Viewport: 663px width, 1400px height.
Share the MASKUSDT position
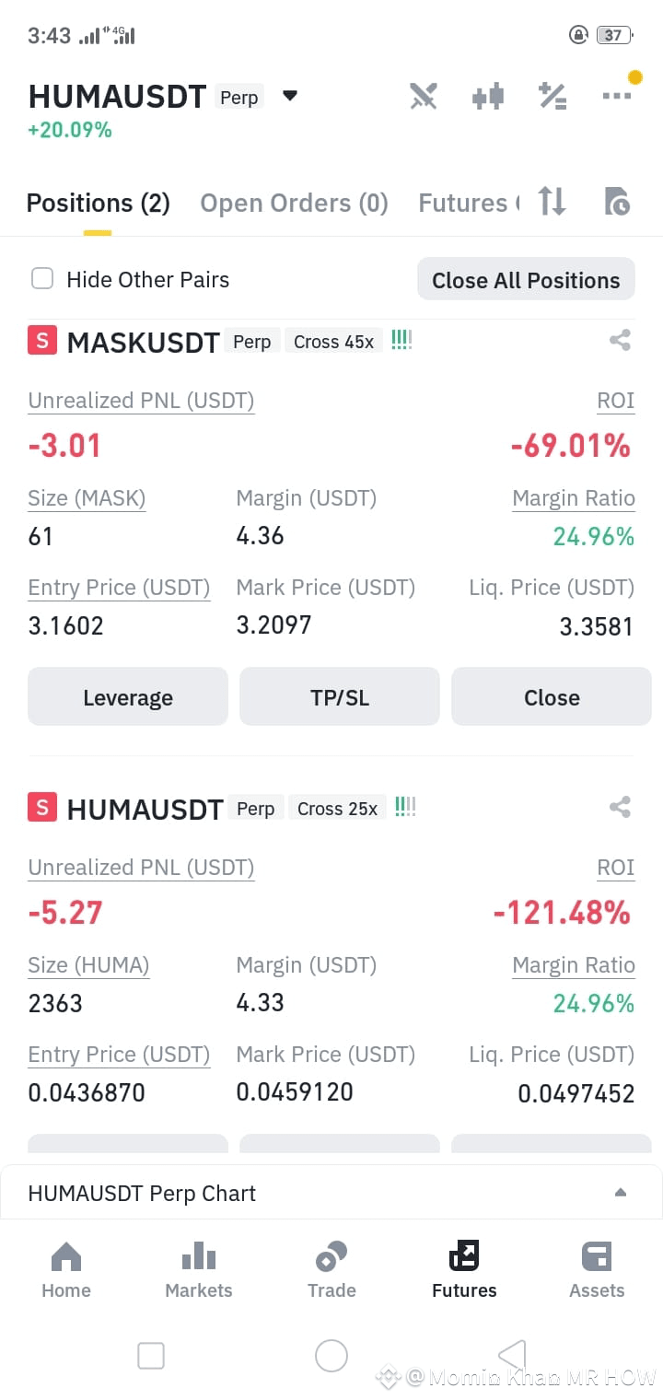[x=620, y=341]
